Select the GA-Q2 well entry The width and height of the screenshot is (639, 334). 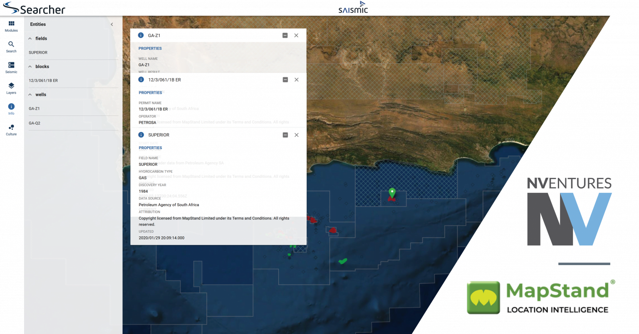pyautogui.click(x=35, y=123)
